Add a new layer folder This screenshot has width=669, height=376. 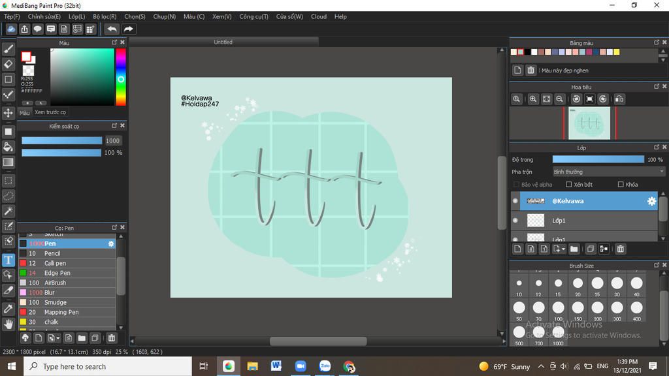574,249
